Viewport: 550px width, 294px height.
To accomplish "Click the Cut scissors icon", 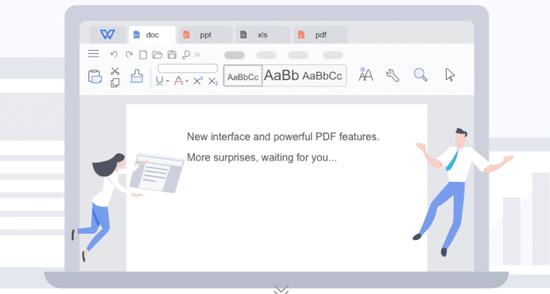I will pos(115,71).
